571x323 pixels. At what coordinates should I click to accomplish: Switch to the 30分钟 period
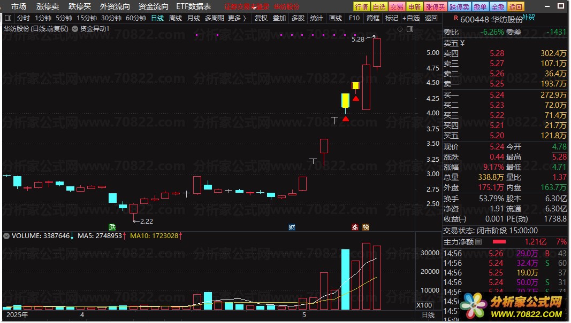111,18
